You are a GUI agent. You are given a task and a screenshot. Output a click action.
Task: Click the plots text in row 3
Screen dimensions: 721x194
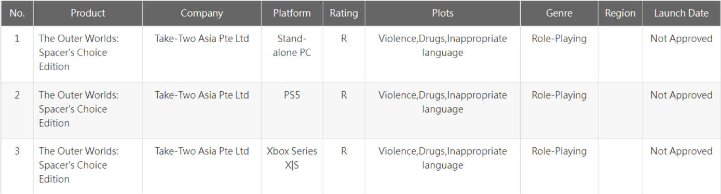tap(442, 158)
